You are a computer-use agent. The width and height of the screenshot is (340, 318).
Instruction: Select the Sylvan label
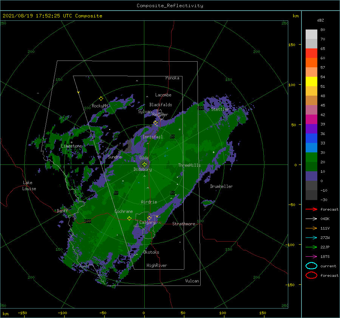tap(145, 112)
